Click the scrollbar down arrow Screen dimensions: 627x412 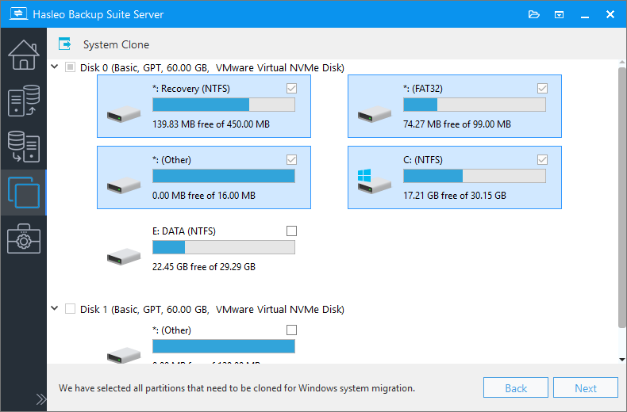(622, 359)
